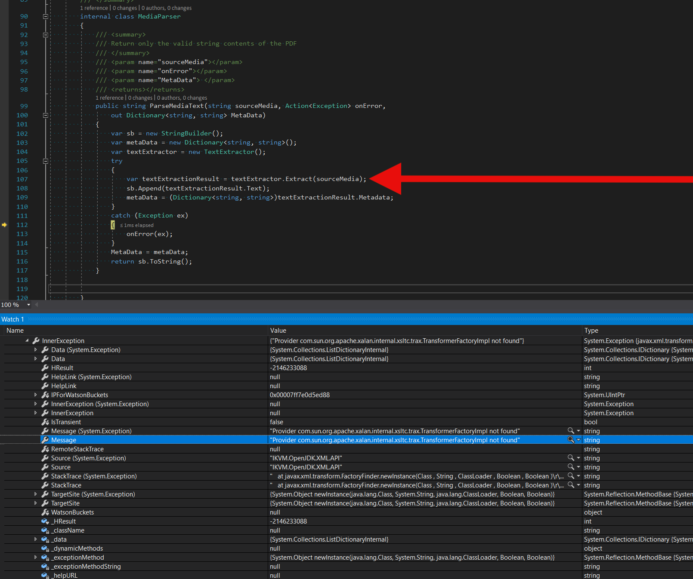The image size is (693, 579).
Task: Select the IsTransient value false
Action: tap(276, 422)
